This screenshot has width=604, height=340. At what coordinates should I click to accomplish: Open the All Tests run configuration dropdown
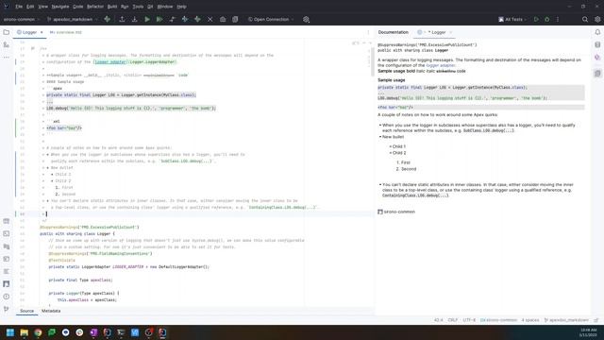(513, 19)
